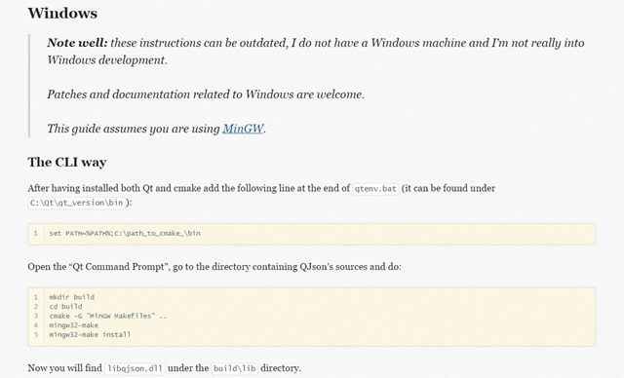Click line number 3 in build code block
This screenshot has width=624, height=378.
coord(36,316)
